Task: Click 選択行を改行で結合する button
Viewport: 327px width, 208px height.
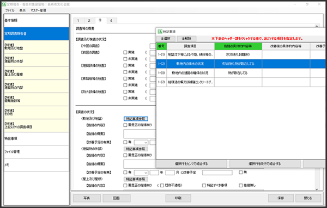Action: [x=265, y=164]
